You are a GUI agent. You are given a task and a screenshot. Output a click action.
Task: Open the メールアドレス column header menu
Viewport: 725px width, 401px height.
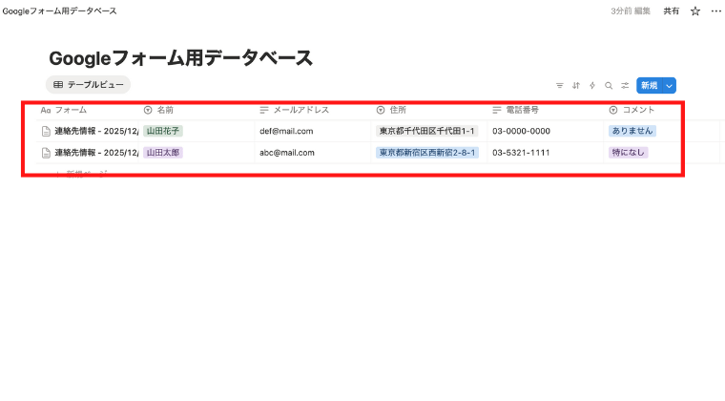pos(301,110)
